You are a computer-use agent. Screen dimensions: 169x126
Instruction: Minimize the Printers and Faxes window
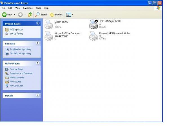[150, 3]
